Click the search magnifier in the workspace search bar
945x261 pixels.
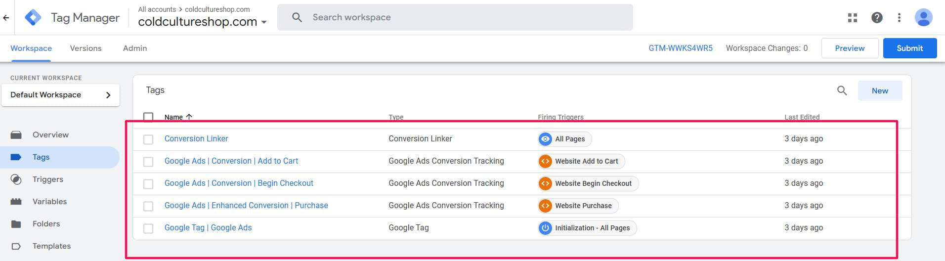[x=297, y=17]
